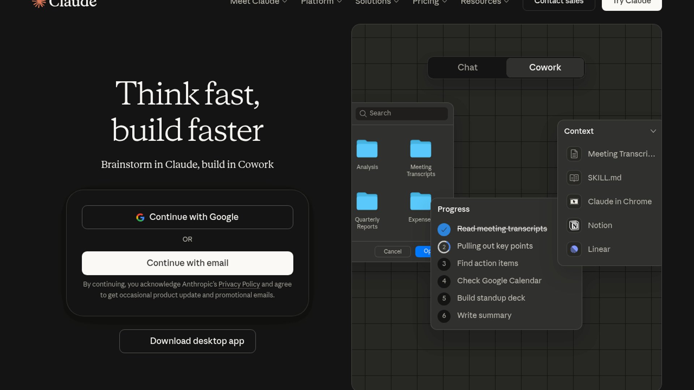The image size is (694, 390).
Task: Click the Claude in Chrome icon
Action: pyautogui.click(x=574, y=201)
